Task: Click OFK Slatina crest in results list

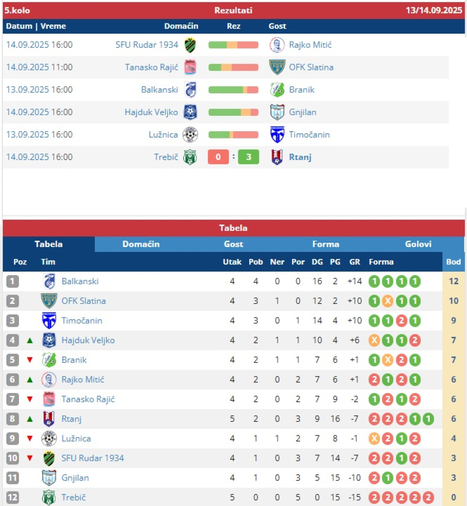Action: point(277,67)
